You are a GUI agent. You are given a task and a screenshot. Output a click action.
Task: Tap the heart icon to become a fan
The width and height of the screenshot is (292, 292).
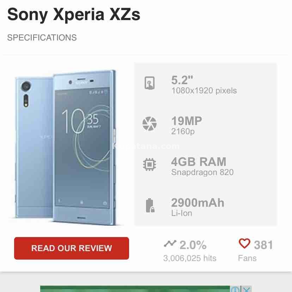(244, 243)
